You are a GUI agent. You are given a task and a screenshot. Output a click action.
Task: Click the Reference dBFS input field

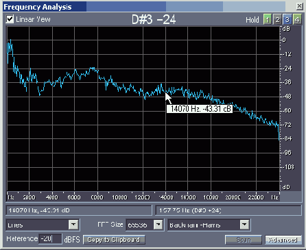click(x=50, y=239)
